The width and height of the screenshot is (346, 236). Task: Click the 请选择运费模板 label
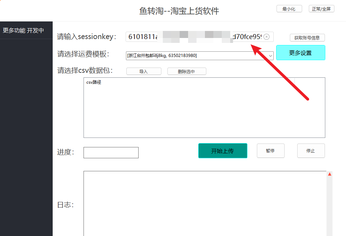pos(83,54)
